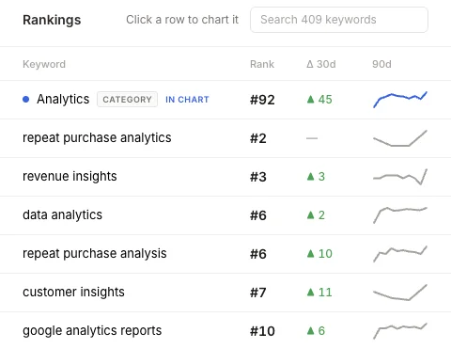This screenshot has height=349, width=451.
Task: Click the sparkline for google analytics reports
Action: click(400, 331)
